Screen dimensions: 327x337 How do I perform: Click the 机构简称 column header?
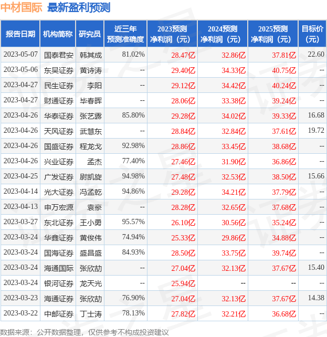(x=58, y=34)
